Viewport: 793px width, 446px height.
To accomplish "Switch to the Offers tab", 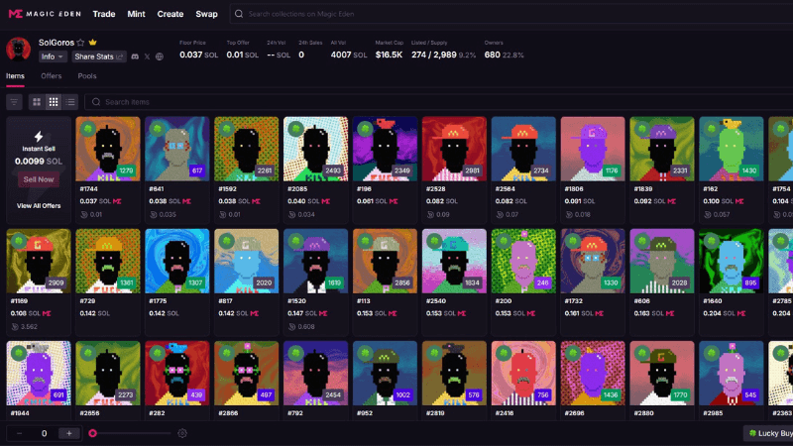I will pos(52,76).
